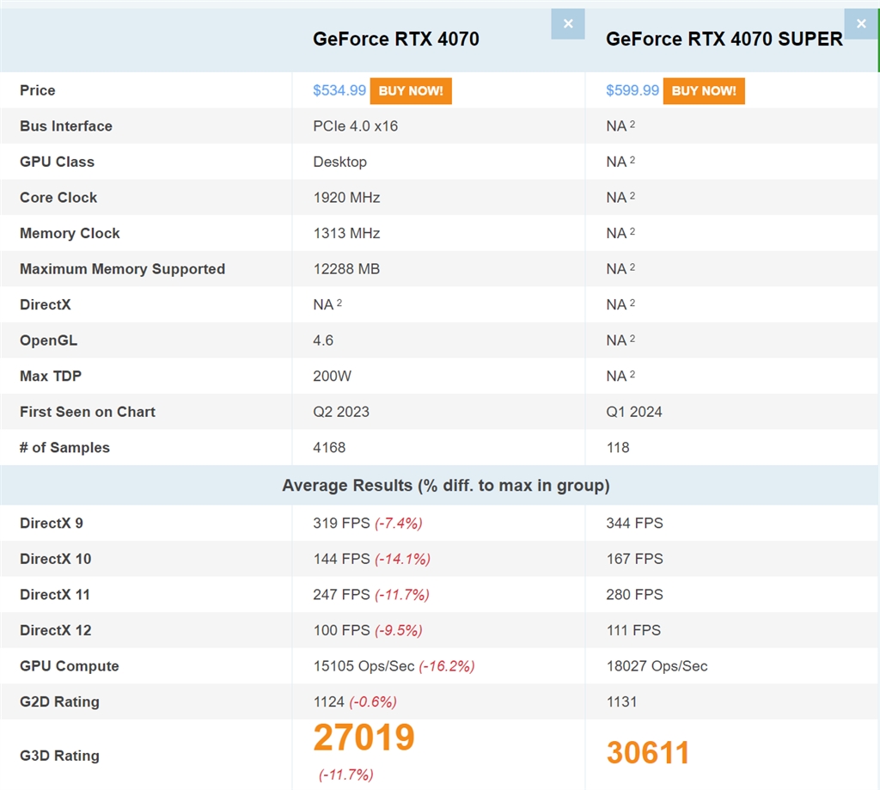
Task: Click the DirectX 12 row label
Action: [56, 631]
